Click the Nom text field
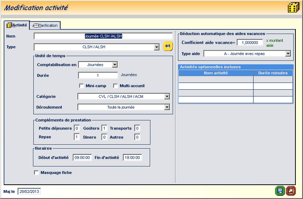The image size is (303, 199). pyautogui.click(x=103, y=36)
